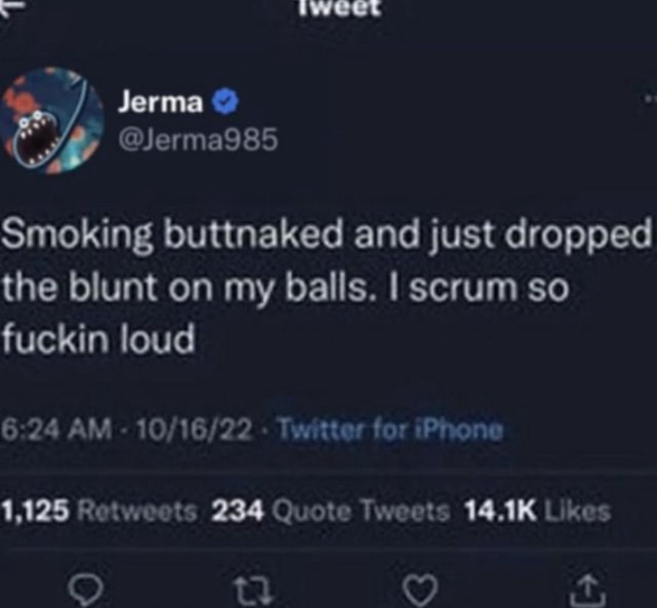
Task: Tap the blue verified badge
Action: [227, 102]
